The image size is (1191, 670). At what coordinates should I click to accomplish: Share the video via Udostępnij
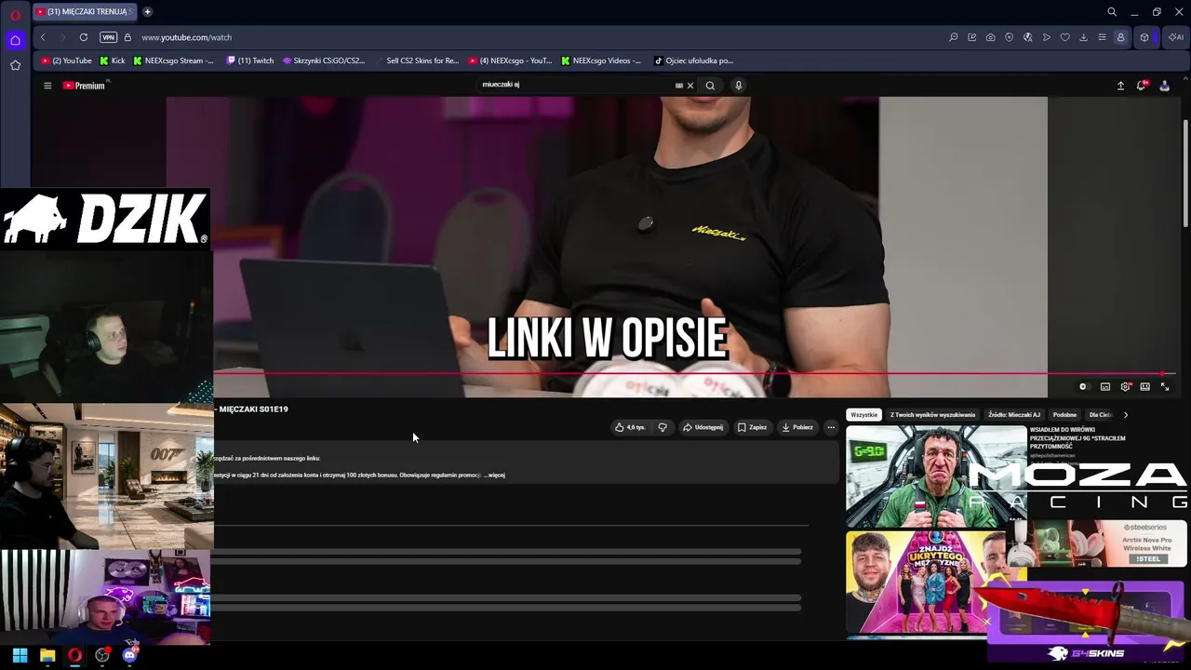703,427
